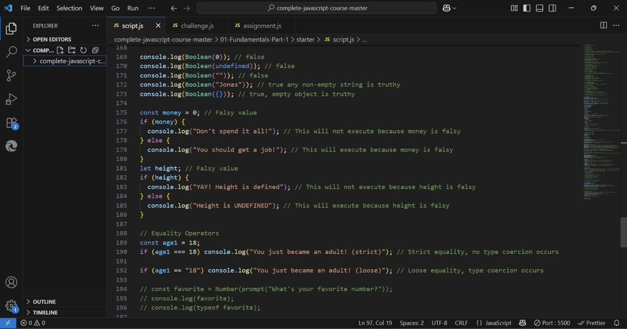The height and width of the screenshot is (329, 627).
Task: Open editor more actions ellipsis
Action: coord(616,25)
